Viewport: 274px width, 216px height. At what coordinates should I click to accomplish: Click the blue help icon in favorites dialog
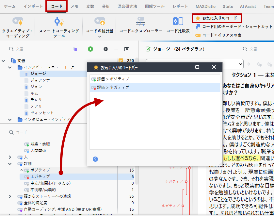95,159
